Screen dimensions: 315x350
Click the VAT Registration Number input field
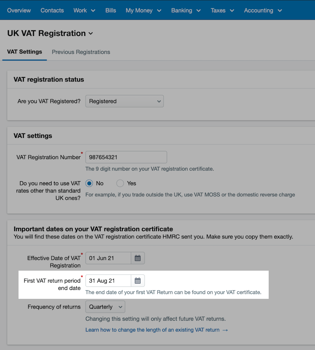(126, 157)
